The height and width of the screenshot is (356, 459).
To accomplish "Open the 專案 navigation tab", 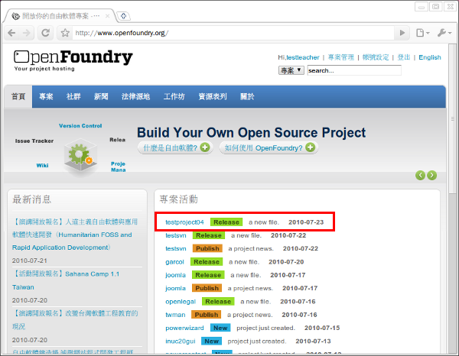I will tap(46, 97).
